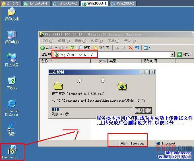Open the Views dropdown button

pos(147,48)
